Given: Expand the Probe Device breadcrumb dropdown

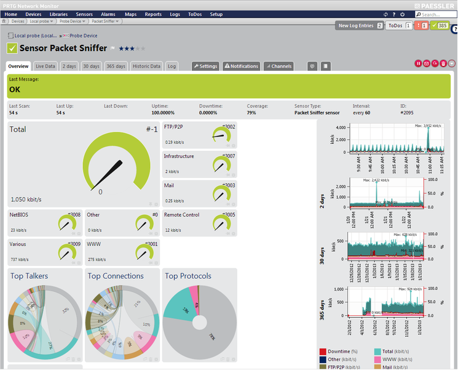Looking at the screenshot, I should coord(84,22).
